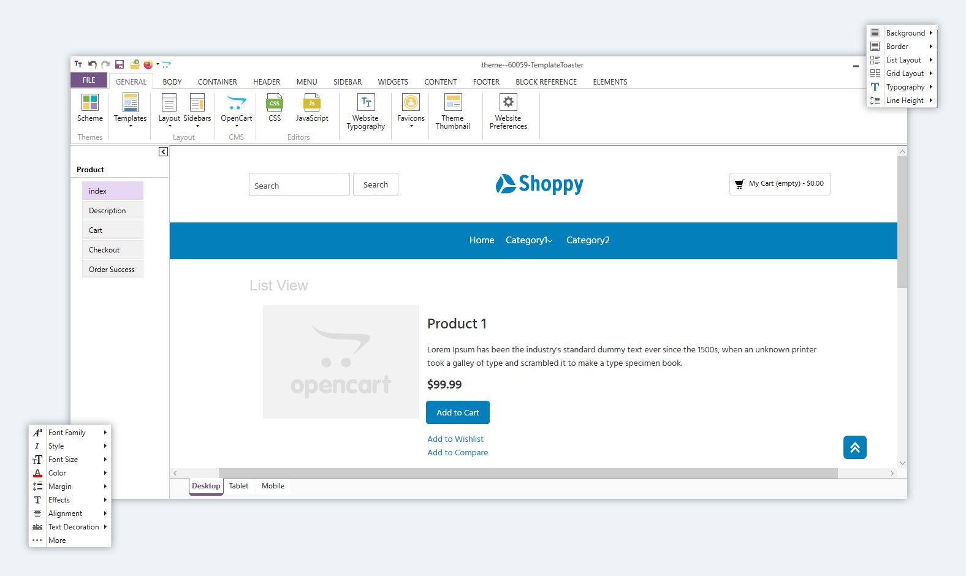The width and height of the screenshot is (966, 576).
Task: Click the Search input field in preview
Action: click(x=299, y=184)
